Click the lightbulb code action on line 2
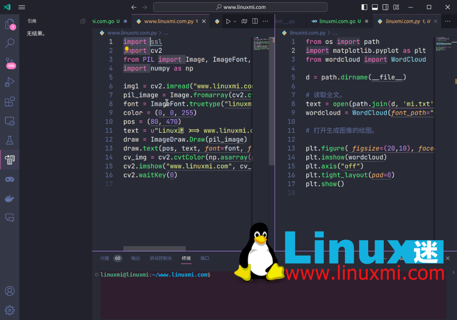This screenshot has height=320, width=457. pyautogui.click(x=127, y=49)
